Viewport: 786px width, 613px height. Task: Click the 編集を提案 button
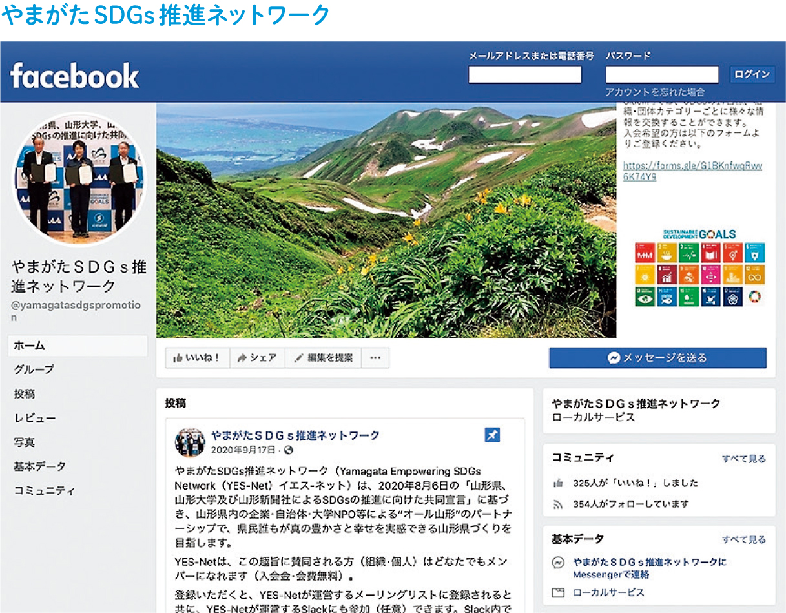[324, 358]
